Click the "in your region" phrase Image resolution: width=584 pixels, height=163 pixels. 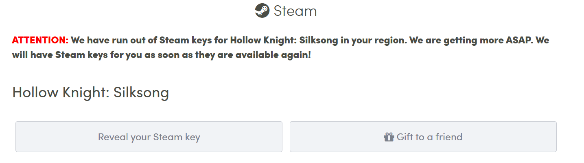pyautogui.click(x=374, y=40)
